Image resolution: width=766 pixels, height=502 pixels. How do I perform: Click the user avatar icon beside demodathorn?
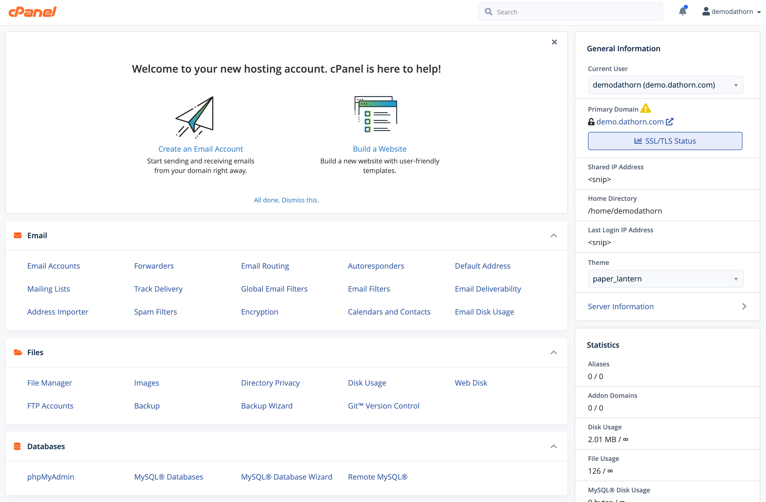706,11
